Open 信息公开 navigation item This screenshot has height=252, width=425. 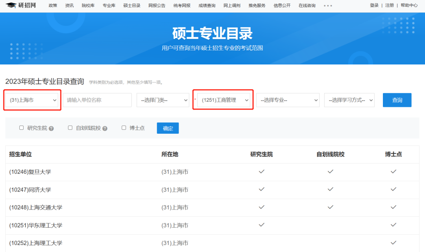282,6
